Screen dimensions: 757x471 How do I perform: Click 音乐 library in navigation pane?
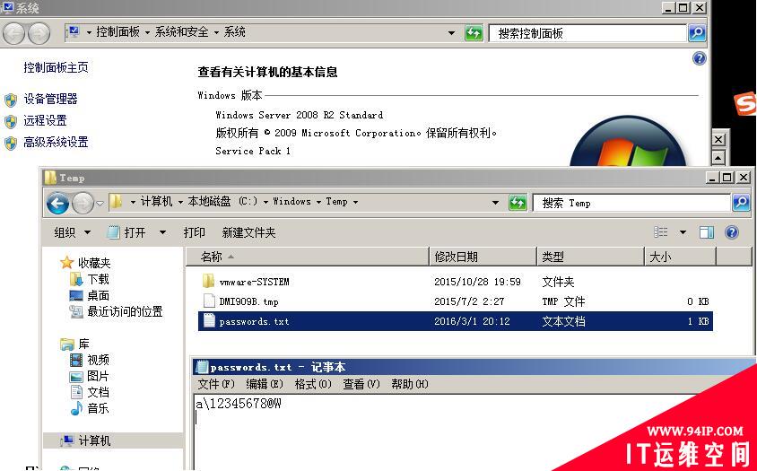point(98,408)
